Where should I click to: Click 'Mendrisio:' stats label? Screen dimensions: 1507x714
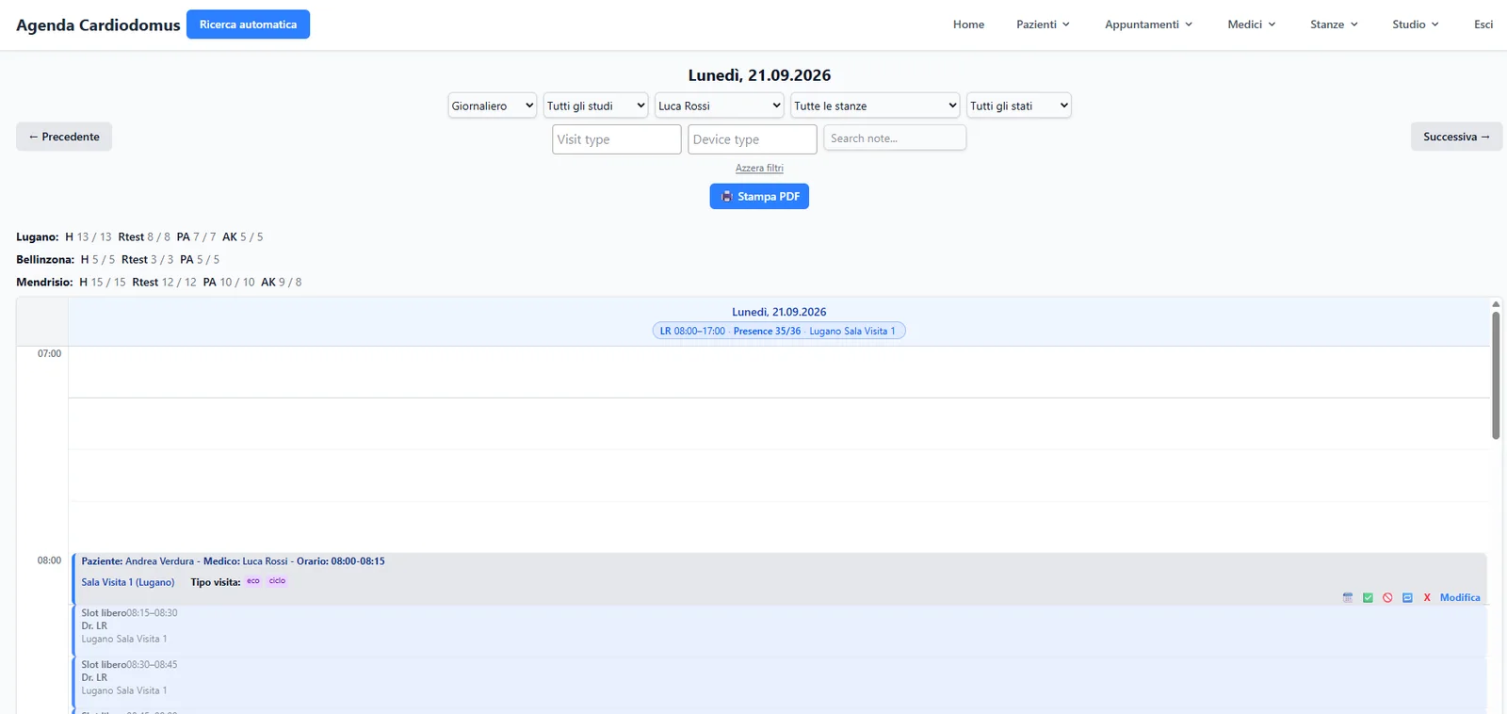tap(44, 282)
